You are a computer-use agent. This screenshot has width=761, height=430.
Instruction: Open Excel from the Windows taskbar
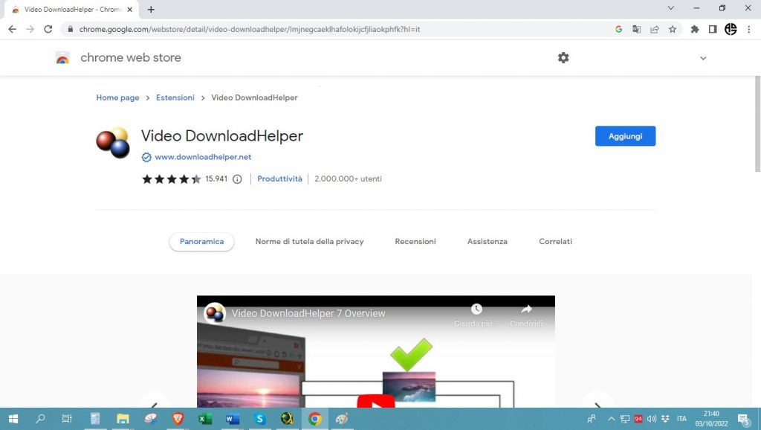coord(205,419)
